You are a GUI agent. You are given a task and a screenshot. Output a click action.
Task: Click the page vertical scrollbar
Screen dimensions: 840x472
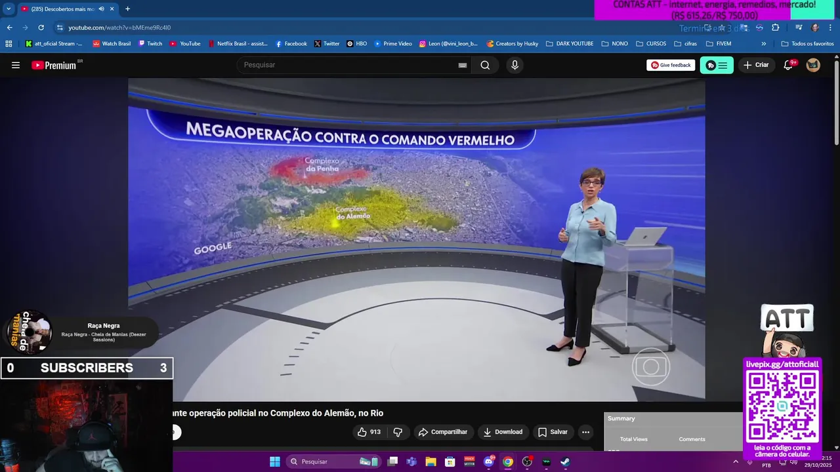coord(836,102)
